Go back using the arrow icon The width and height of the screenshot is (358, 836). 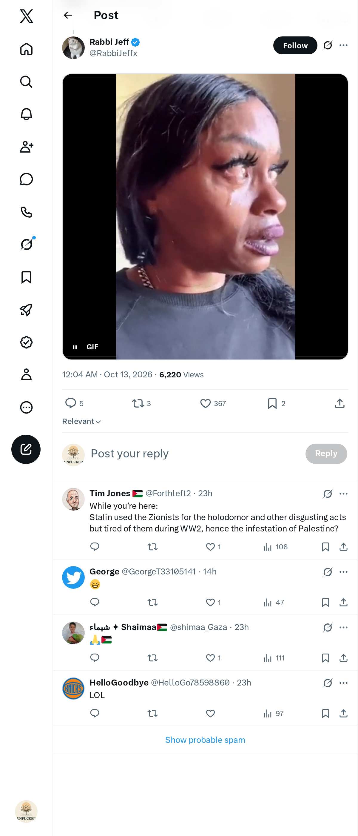point(68,15)
